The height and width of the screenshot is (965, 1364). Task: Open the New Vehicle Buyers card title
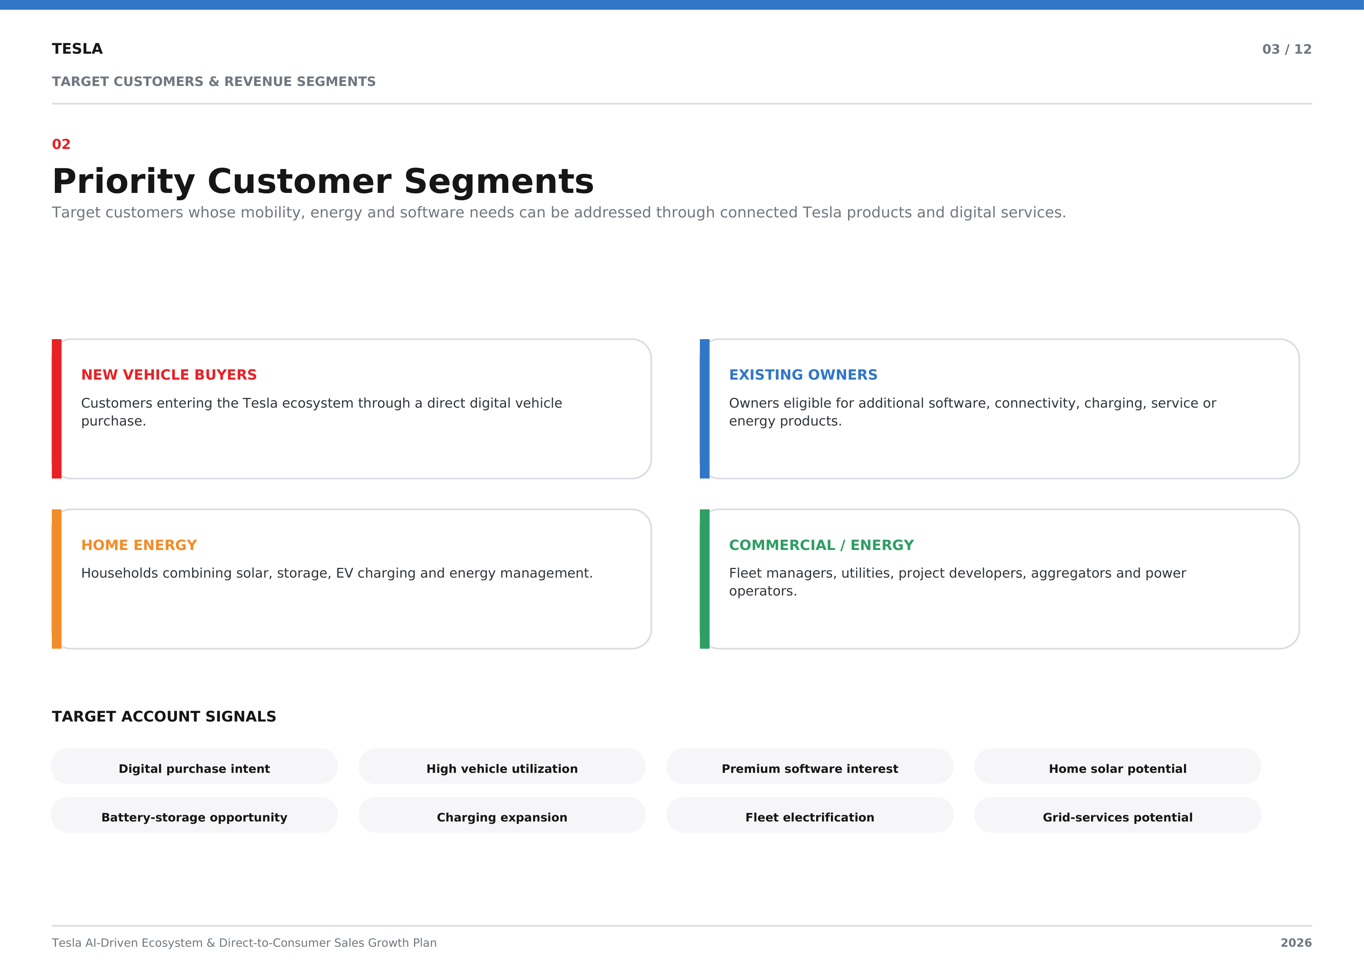point(169,375)
